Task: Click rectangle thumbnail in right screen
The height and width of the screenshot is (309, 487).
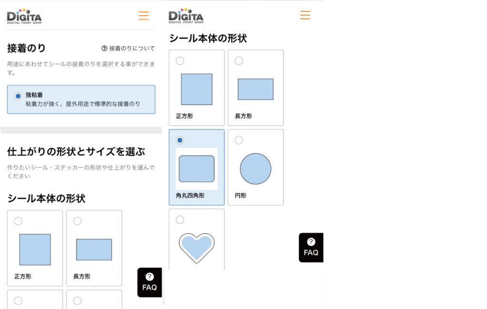Action: (255, 89)
